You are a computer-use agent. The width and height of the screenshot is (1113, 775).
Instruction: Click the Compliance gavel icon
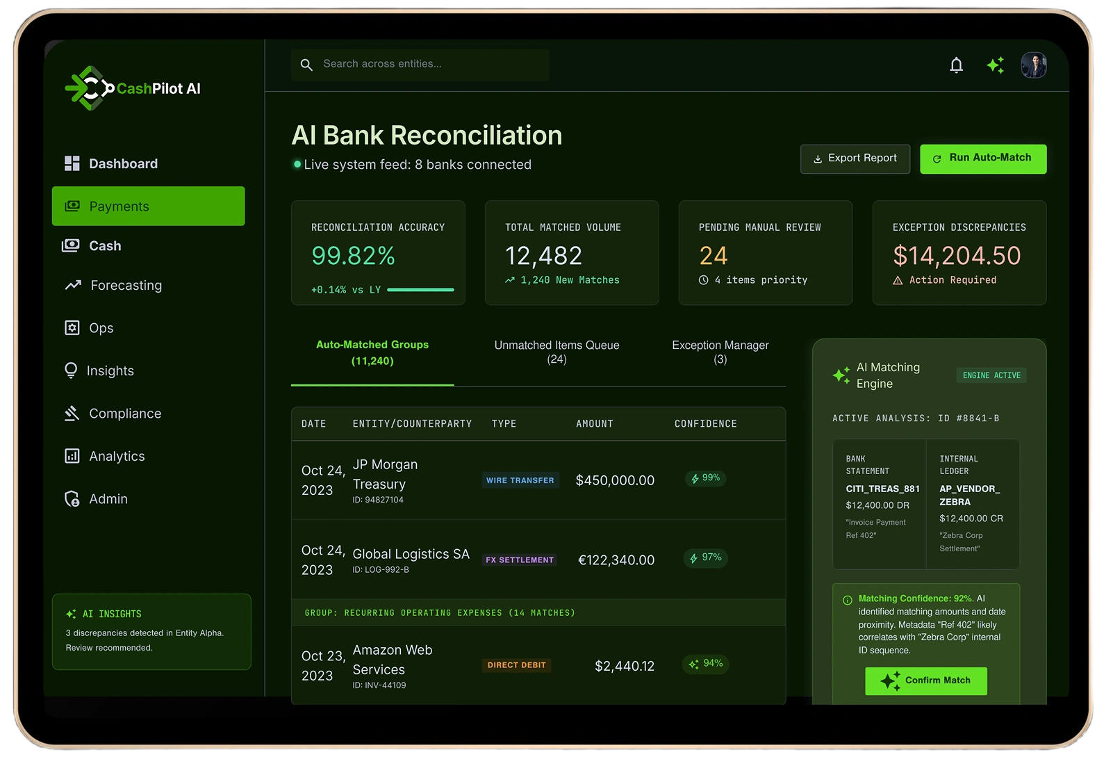[x=72, y=414]
